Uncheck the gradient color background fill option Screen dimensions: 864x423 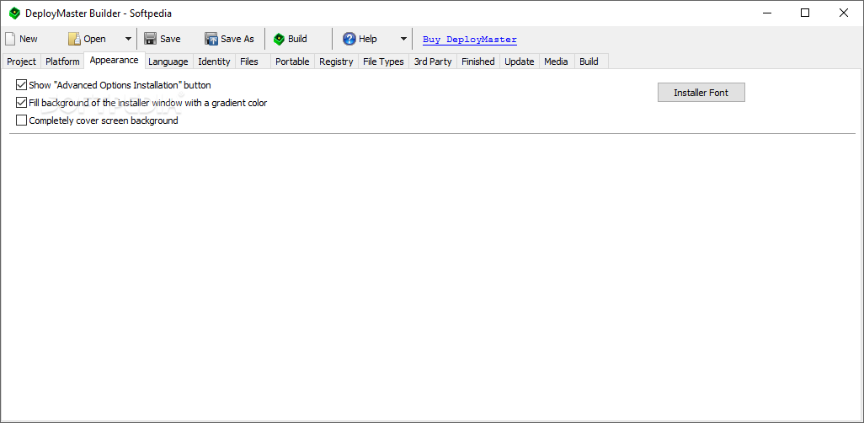click(x=22, y=103)
